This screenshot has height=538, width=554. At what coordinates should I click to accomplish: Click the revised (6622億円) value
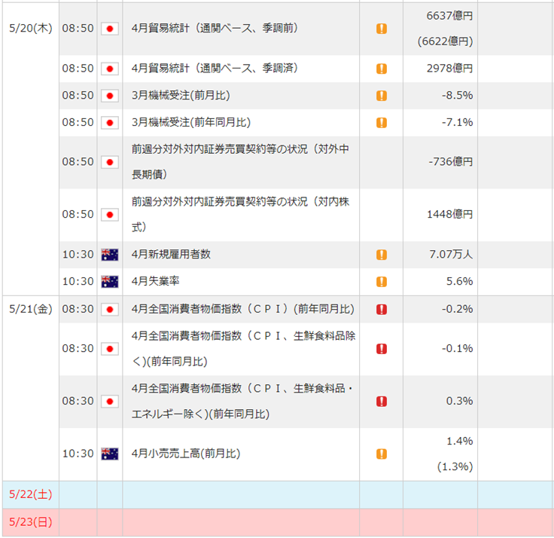point(445,41)
